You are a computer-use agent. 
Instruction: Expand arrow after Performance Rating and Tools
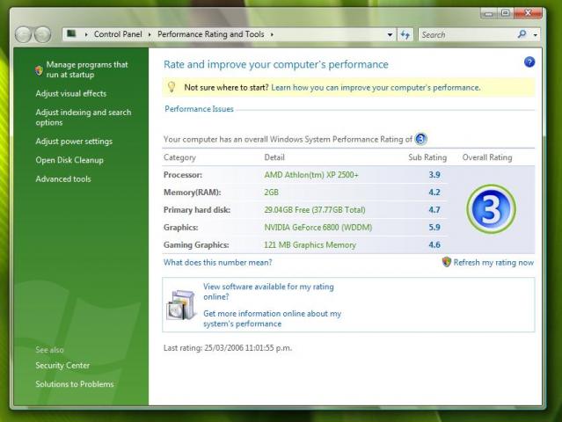(x=272, y=34)
